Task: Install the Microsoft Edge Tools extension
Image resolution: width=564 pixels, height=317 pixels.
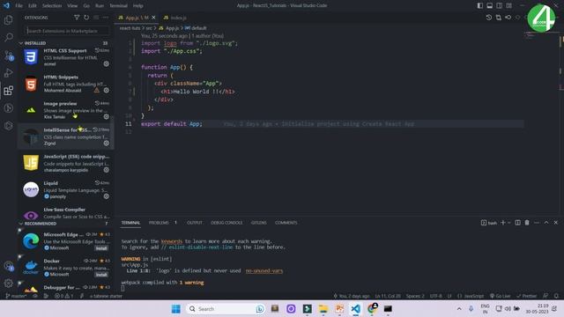Action: click(x=101, y=248)
